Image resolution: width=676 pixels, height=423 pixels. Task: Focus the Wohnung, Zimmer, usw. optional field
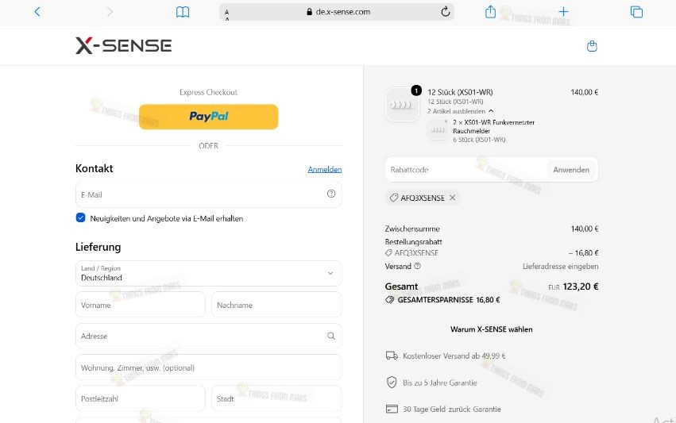coord(209,367)
